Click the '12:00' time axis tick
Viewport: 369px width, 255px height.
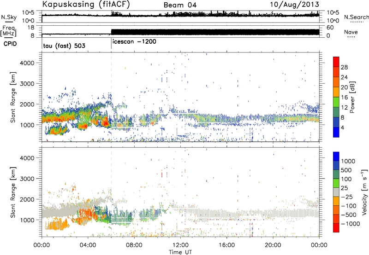180,245
